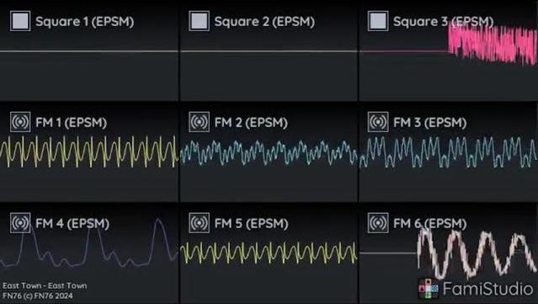Click the FM 3 (EPSM) channel icon

378,122
